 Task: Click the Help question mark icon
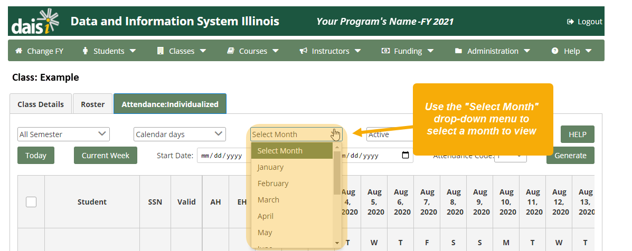click(x=555, y=51)
